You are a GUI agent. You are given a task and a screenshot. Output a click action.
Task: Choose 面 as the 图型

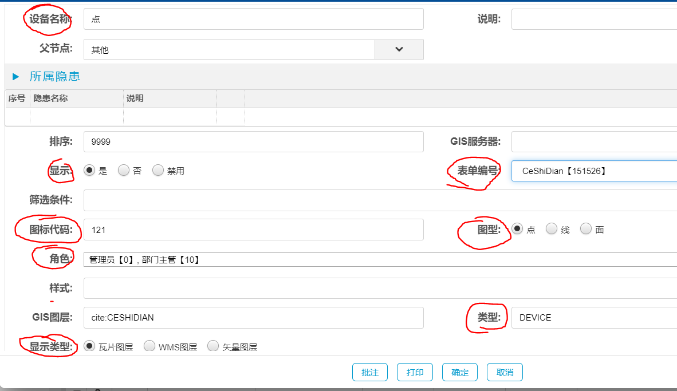(x=586, y=229)
